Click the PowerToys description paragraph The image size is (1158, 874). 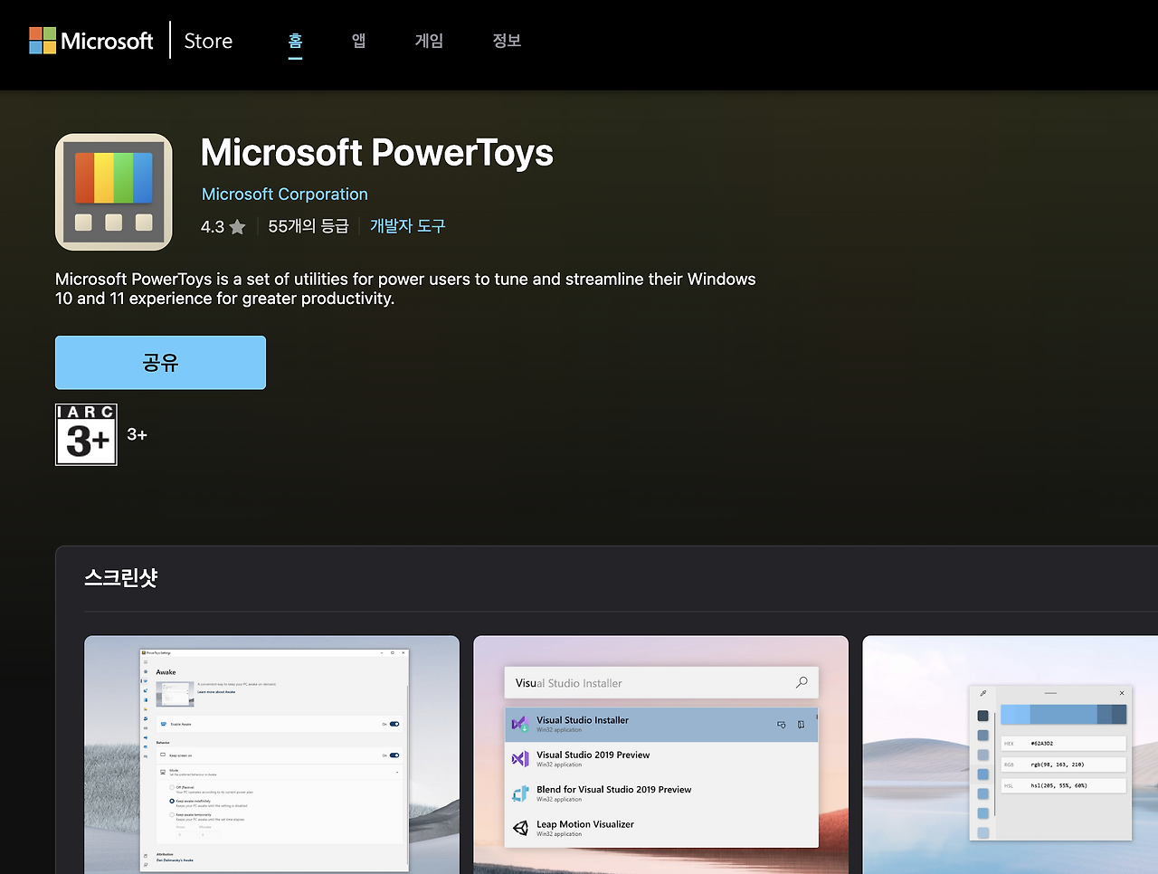(x=405, y=289)
